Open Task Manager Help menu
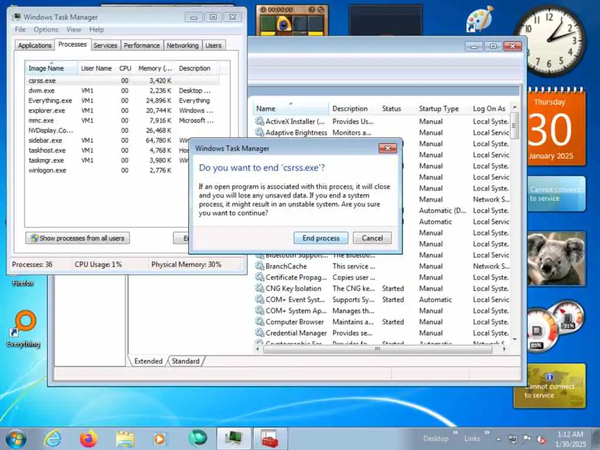Screen dimensions: 600x450 97,29
